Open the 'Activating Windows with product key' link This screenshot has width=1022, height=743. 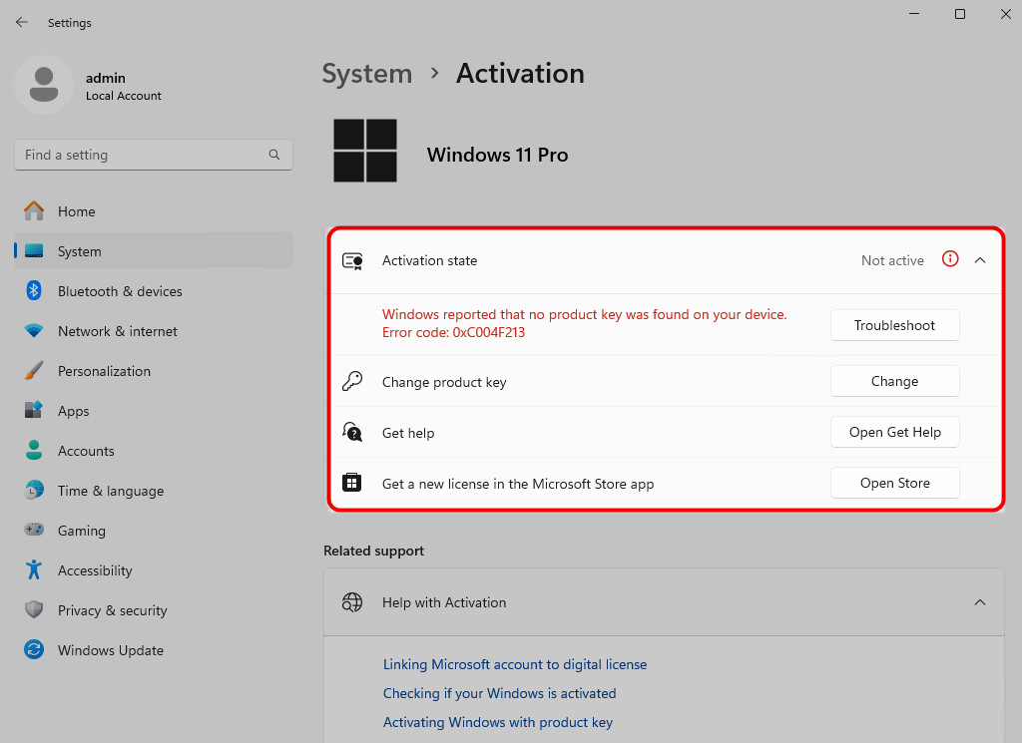pyautogui.click(x=498, y=722)
